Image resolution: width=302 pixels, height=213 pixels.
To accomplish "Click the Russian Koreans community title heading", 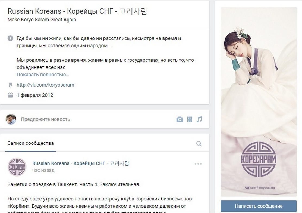I will [x=77, y=11].
